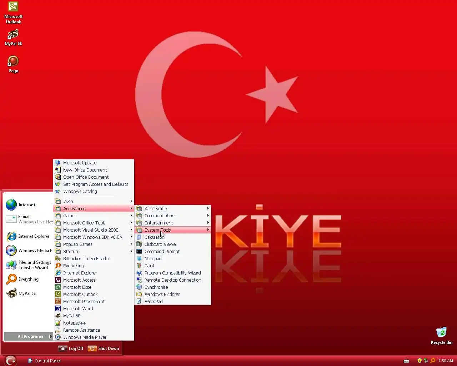Image resolution: width=457 pixels, height=366 pixels.
Task: Expand the Accessibility submenu
Action: [172, 208]
